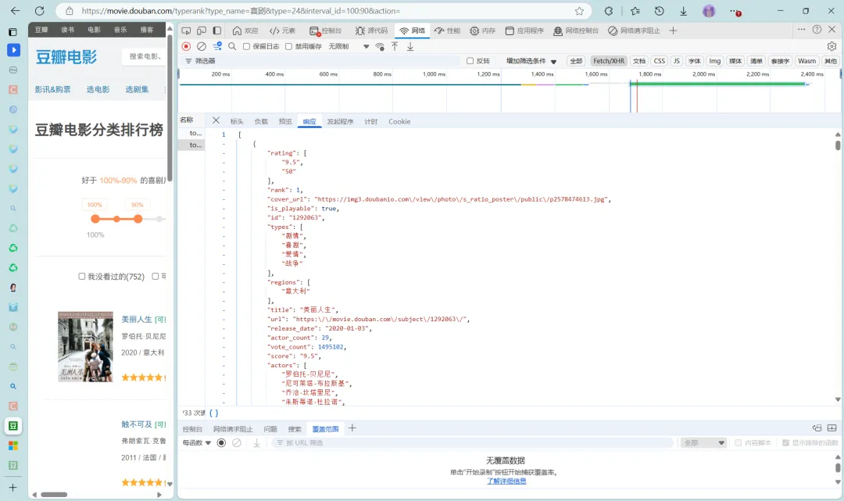
Task: Enable the 保留日志 checkbox
Action: tap(246, 46)
